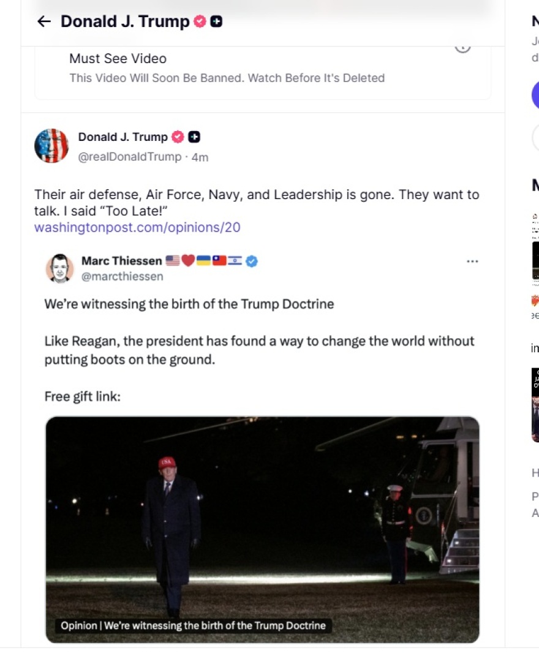Open the washingtonpost.com opinions link

(x=137, y=228)
